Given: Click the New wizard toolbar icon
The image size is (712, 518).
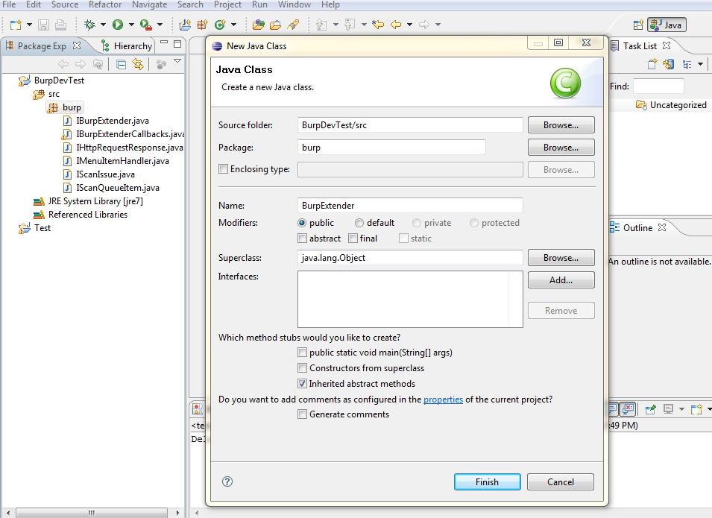Looking at the screenshot, I should [x=16, y=25].
